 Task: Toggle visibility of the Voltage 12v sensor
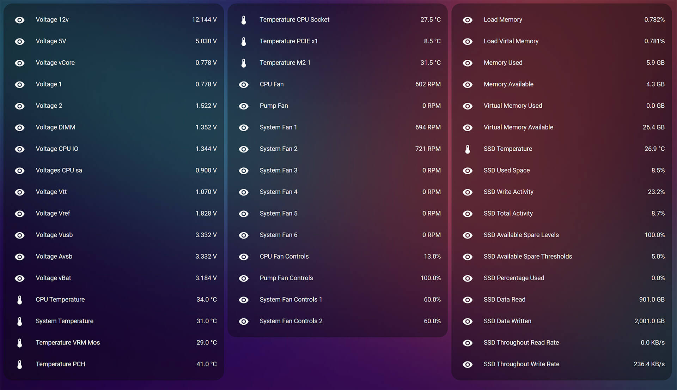[20, 20]
